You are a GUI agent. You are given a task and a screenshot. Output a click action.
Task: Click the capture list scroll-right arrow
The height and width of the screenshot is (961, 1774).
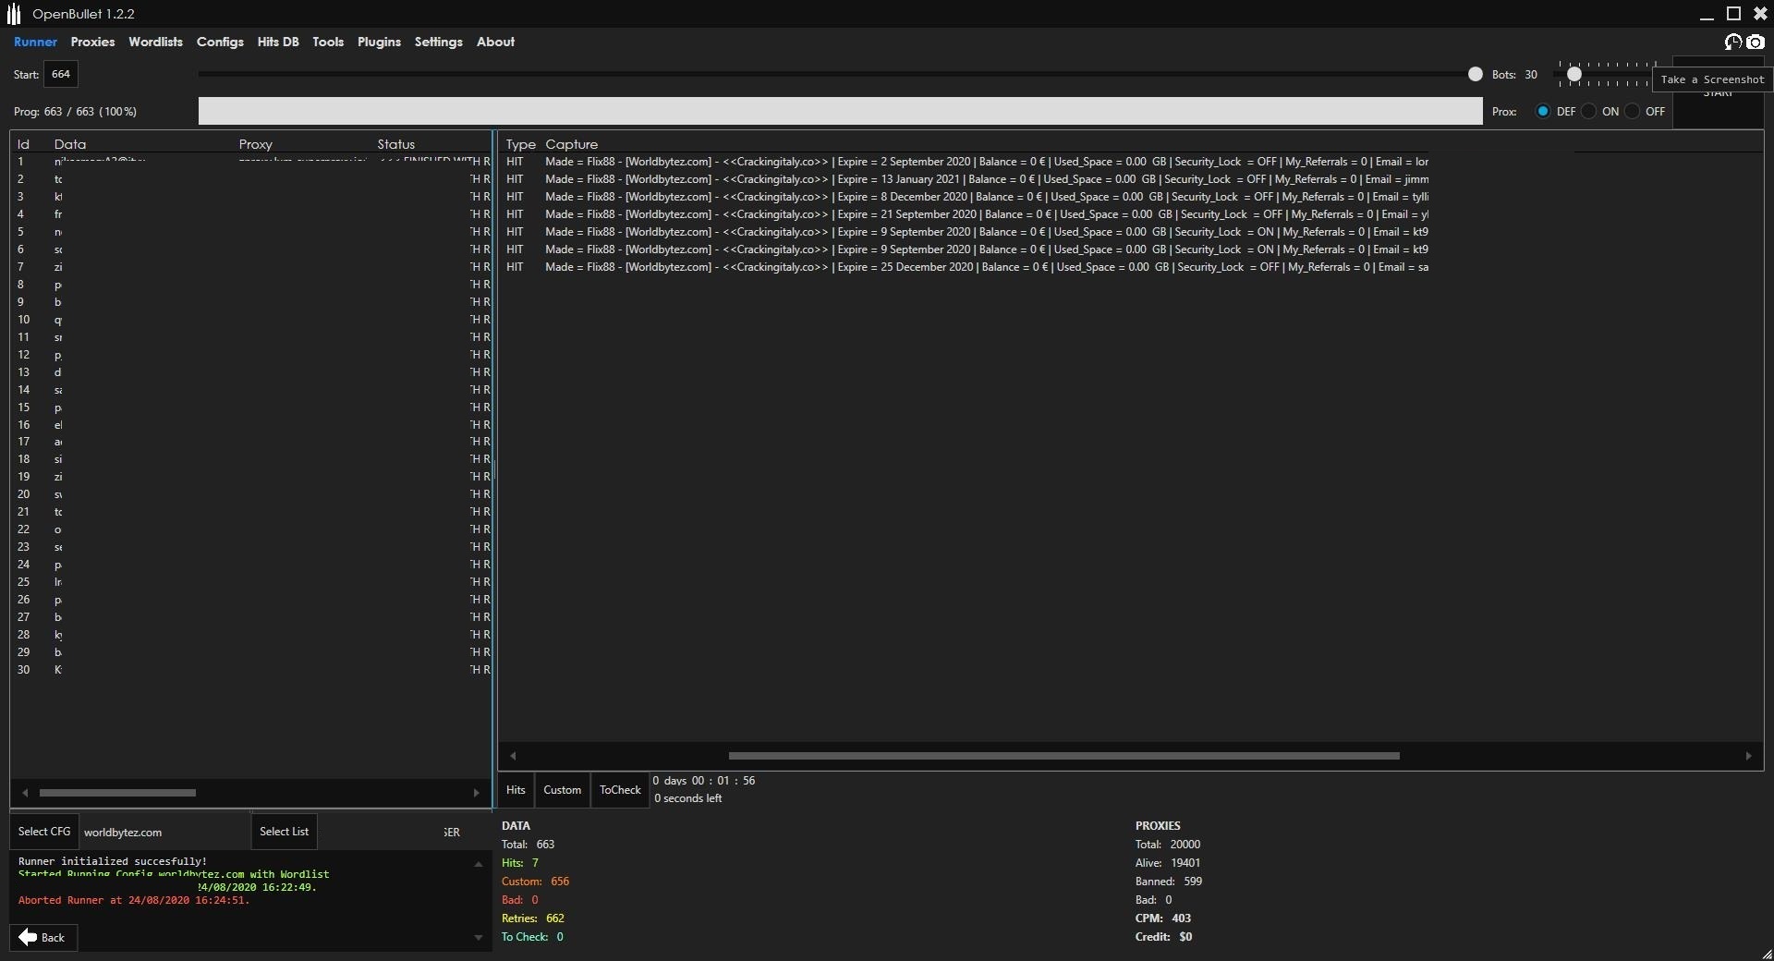pyautogui.click(x=1748, y=756)
